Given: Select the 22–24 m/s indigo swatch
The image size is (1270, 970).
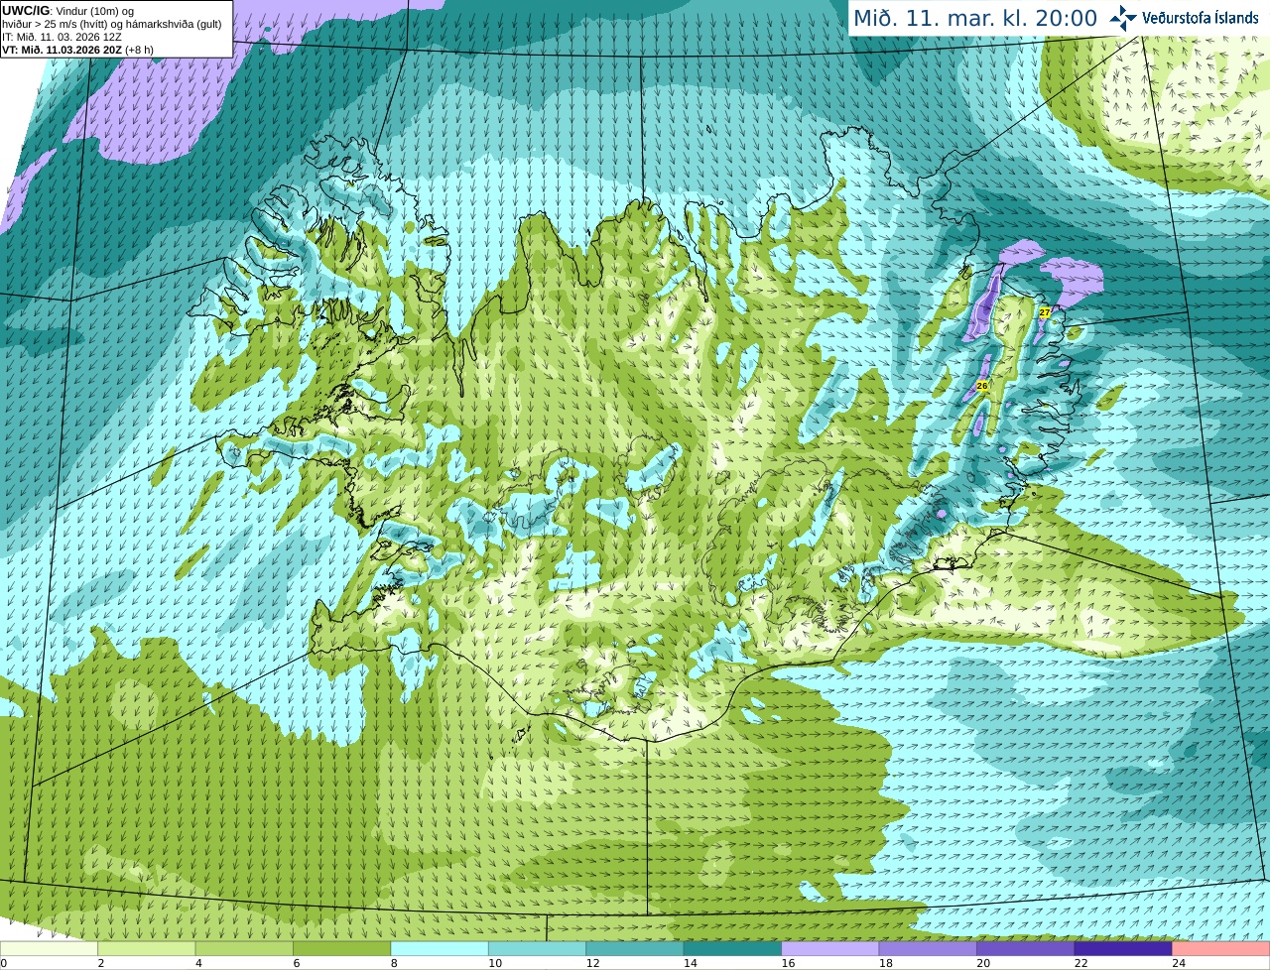Looking at the screenshot, I should pos(1123,949).
